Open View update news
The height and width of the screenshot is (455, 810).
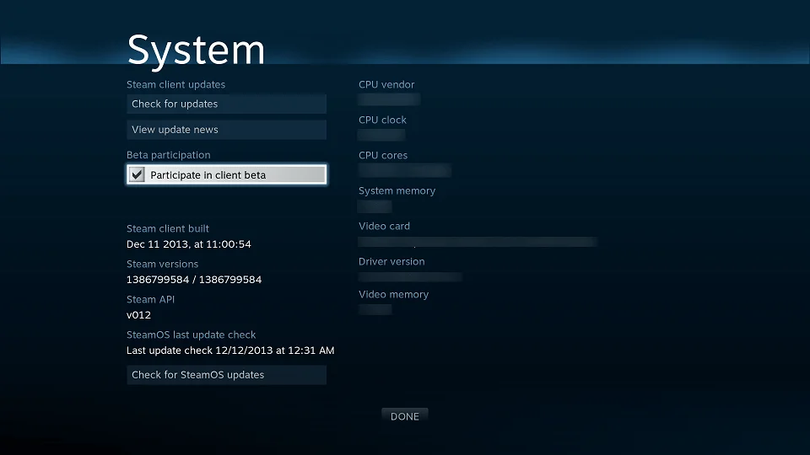226,130
